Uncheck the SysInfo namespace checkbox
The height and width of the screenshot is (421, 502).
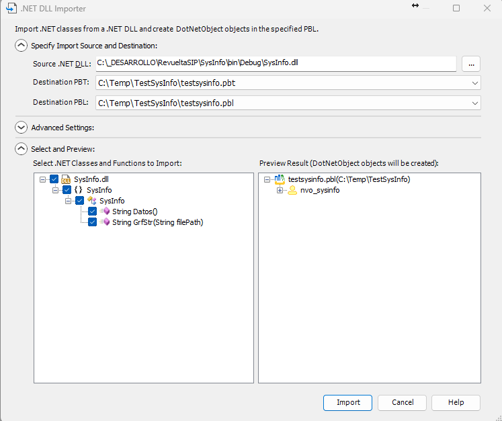(67, 190)
